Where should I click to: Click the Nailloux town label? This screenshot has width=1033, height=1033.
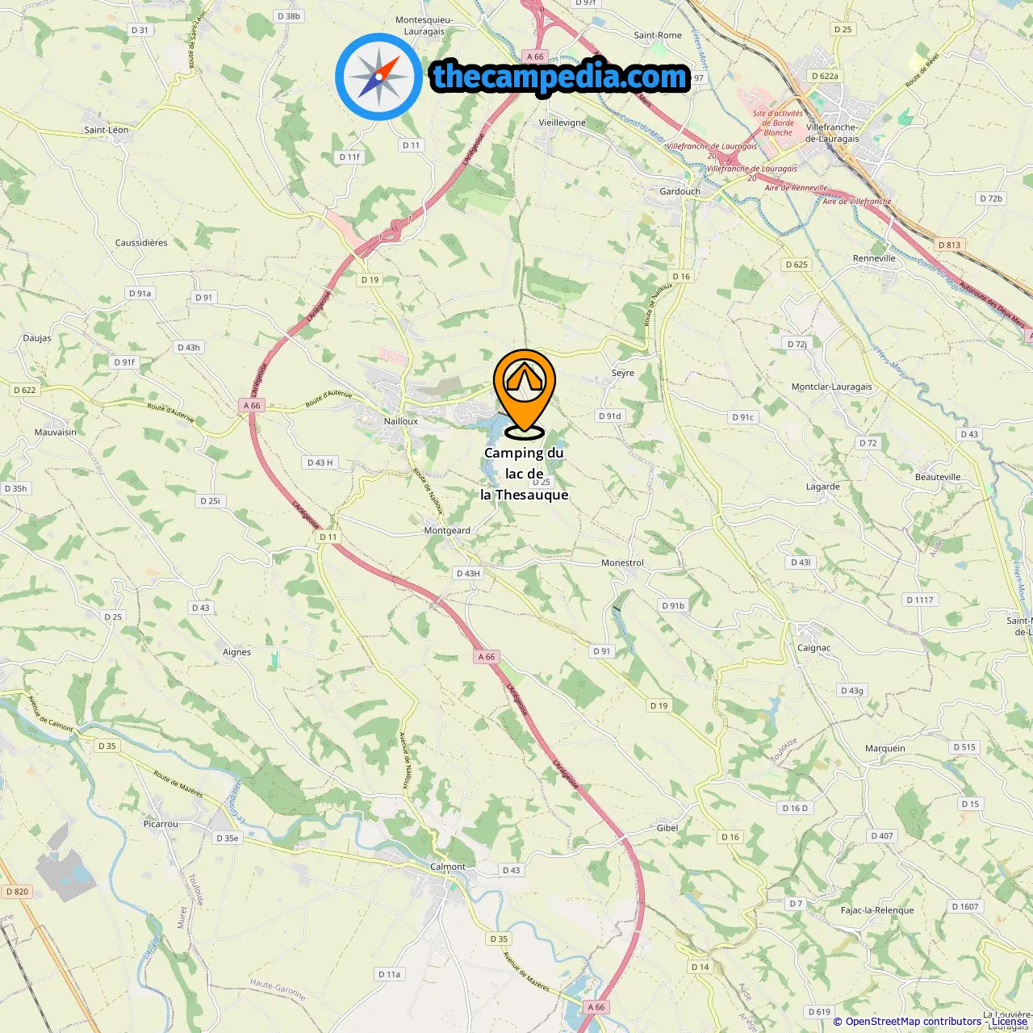point(401,421)
